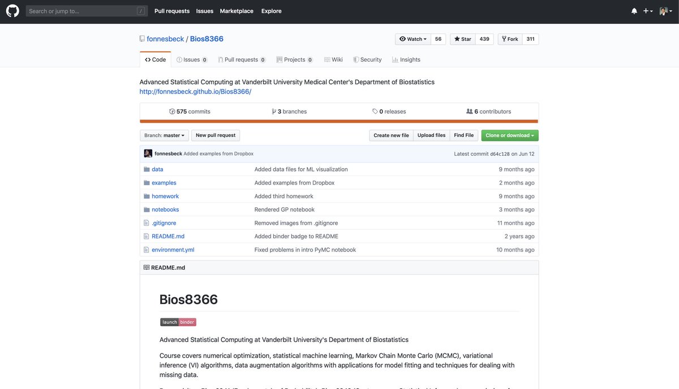679x389 pixels.
Task: Fork the repository
Action: [x=509, y=39]
